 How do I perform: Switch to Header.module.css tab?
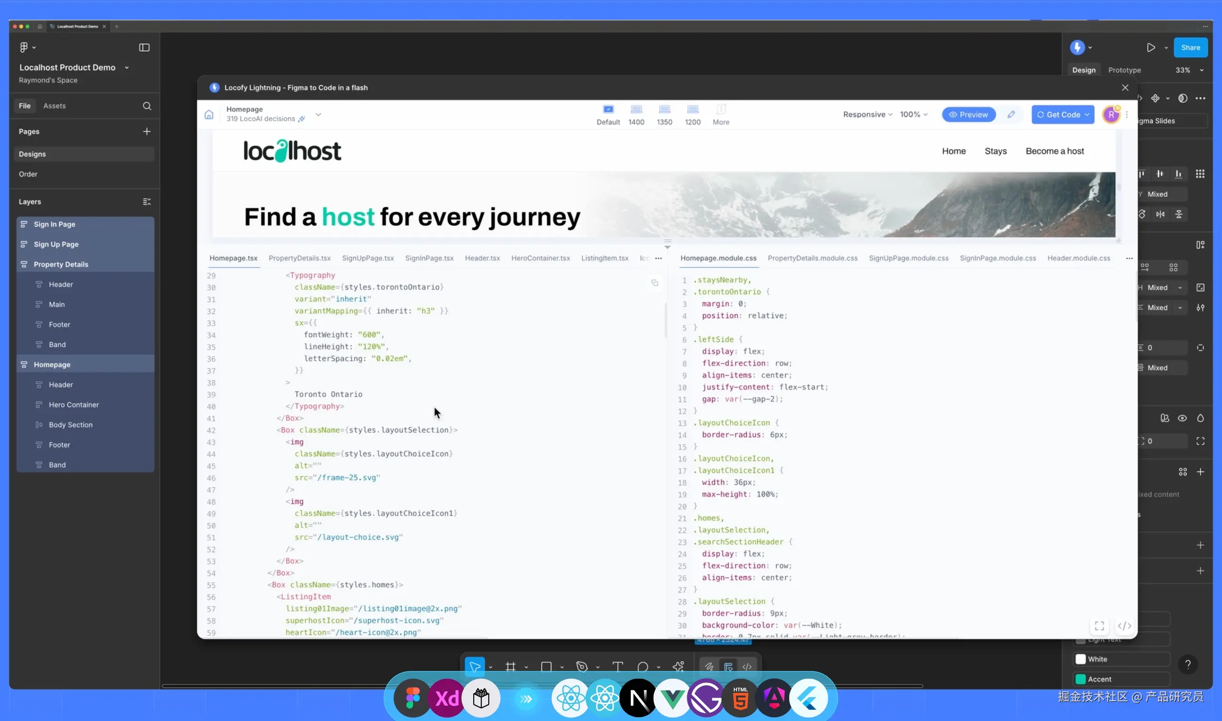point(1078,258)
